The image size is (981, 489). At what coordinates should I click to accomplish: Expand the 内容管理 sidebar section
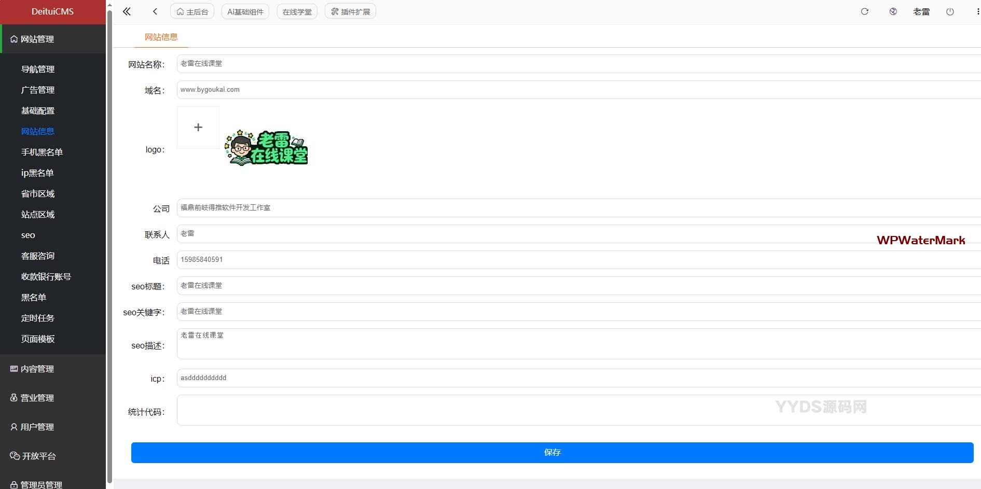(x=37, y=369)
